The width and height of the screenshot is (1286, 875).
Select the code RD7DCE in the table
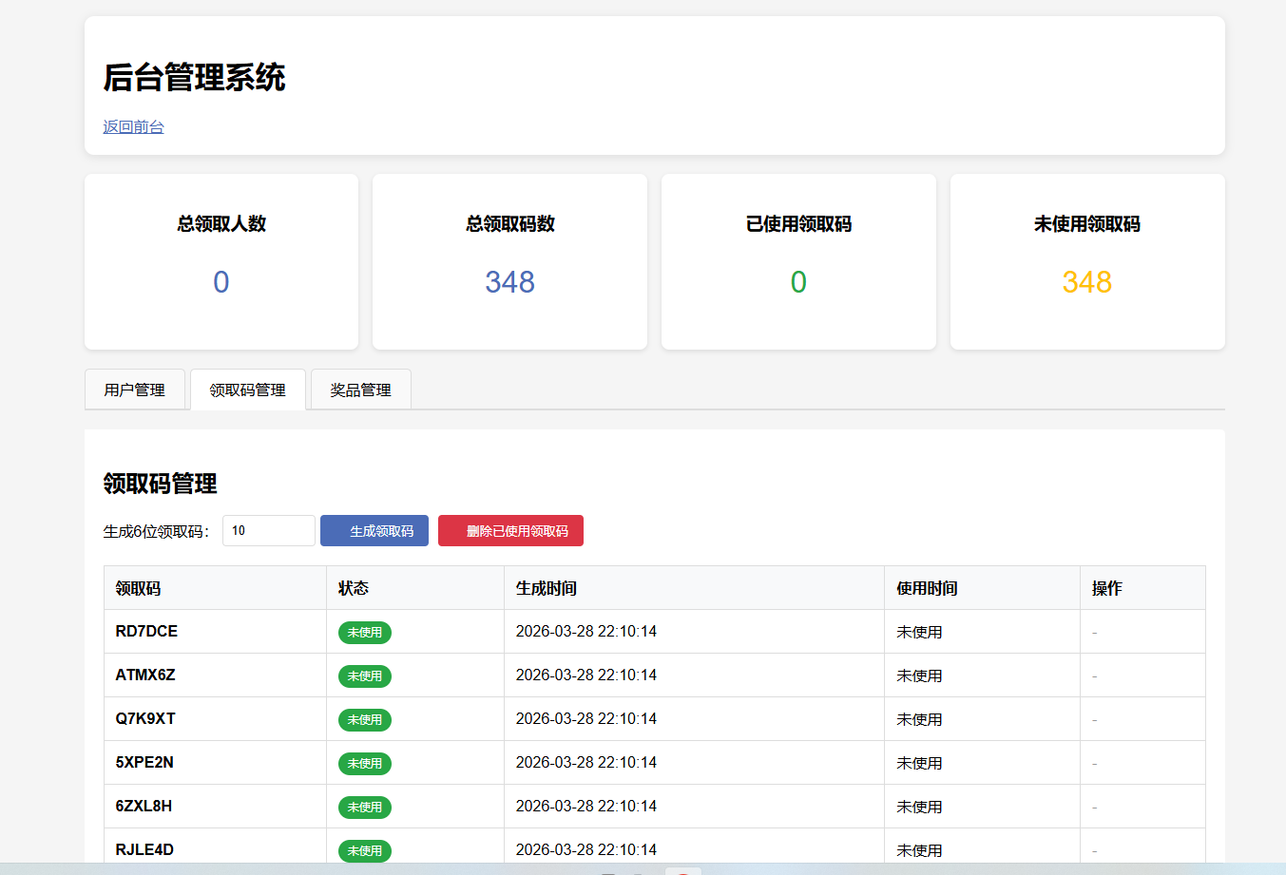(146, 632)
